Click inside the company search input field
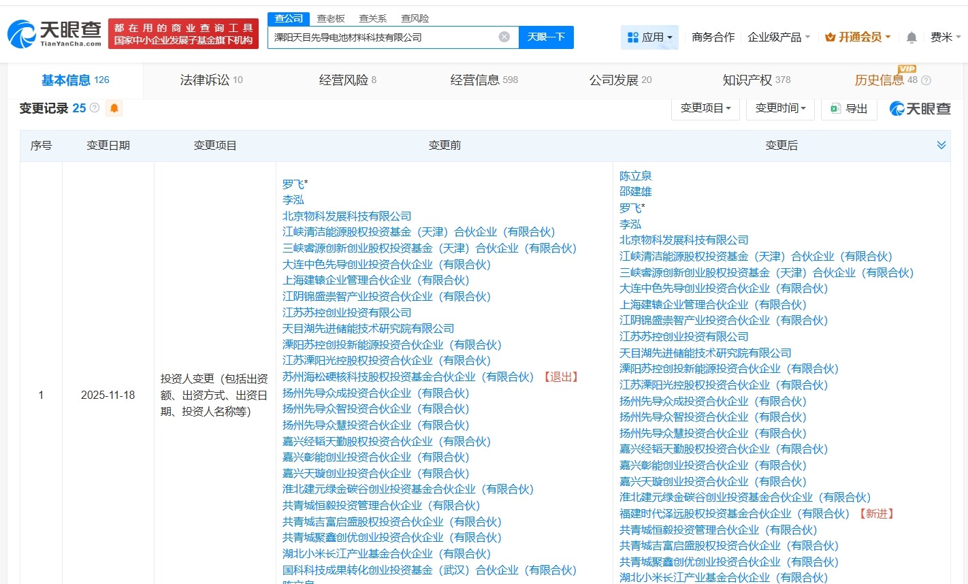968x584 pixels. (388, 37)
